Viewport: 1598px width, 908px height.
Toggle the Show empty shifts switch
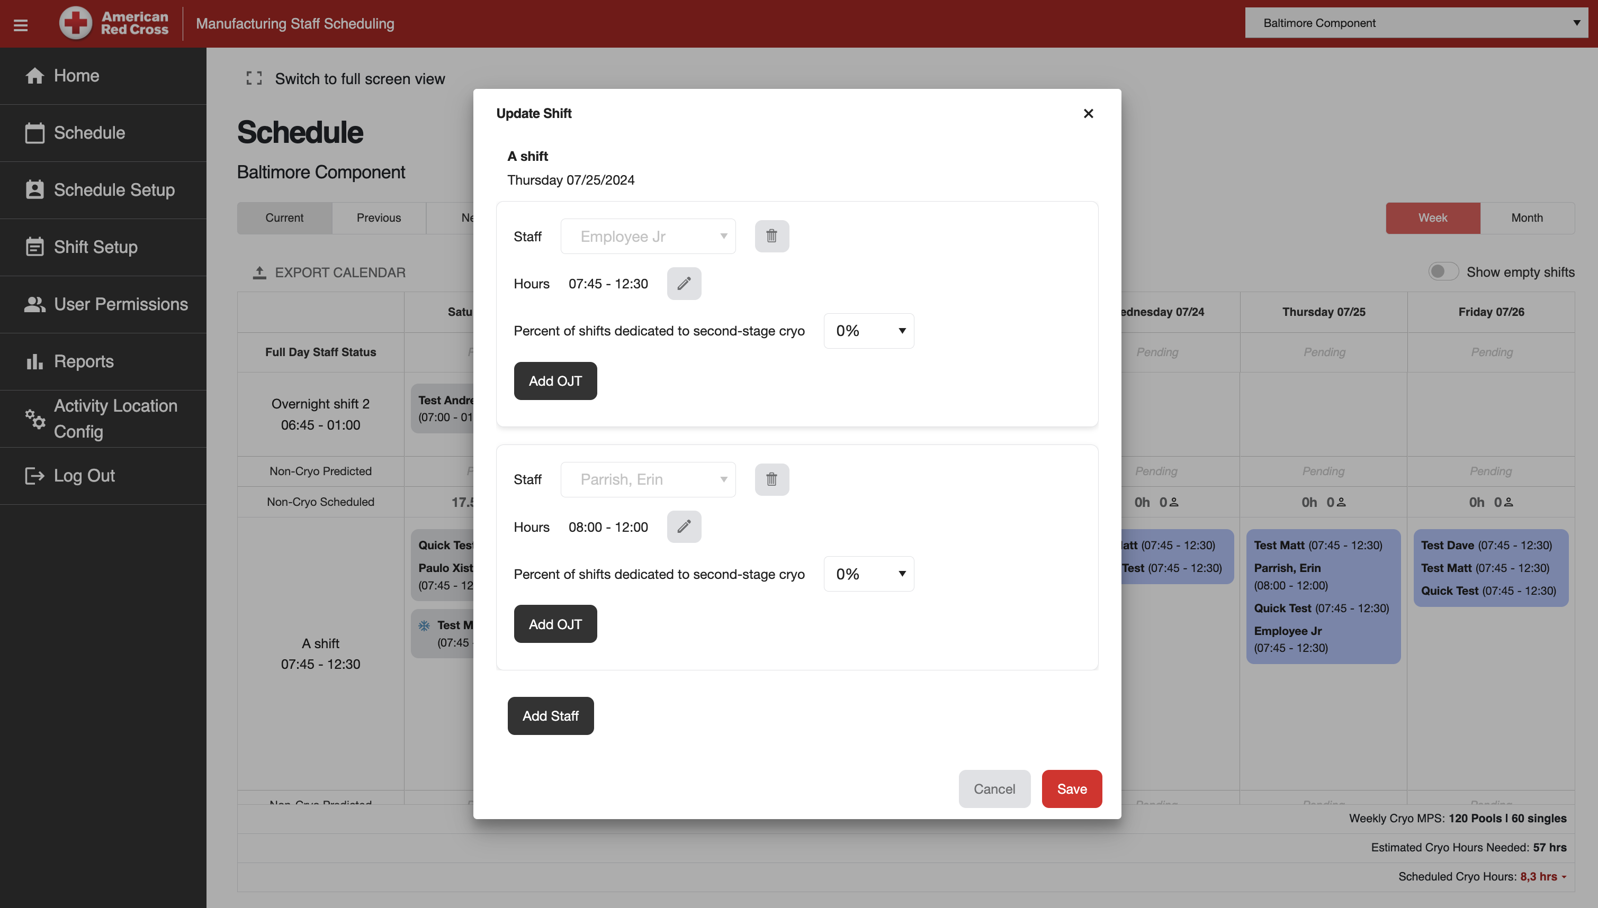point(1443,272)
